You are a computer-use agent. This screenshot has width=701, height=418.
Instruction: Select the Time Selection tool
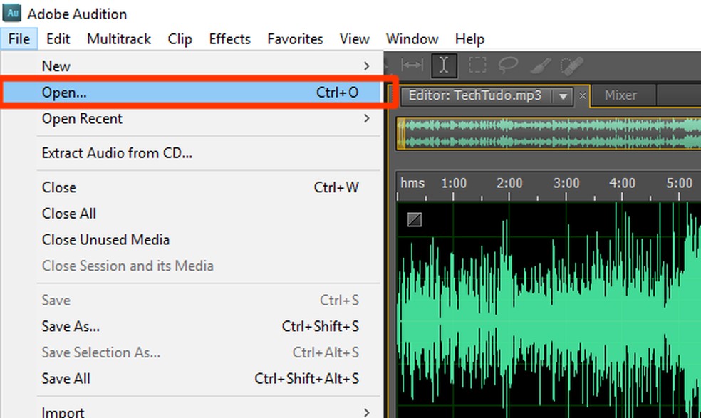pyautogui.click(x=444, y=66)
